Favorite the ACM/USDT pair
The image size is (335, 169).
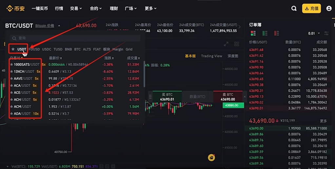pyautogui.click(x=11, y=107)
